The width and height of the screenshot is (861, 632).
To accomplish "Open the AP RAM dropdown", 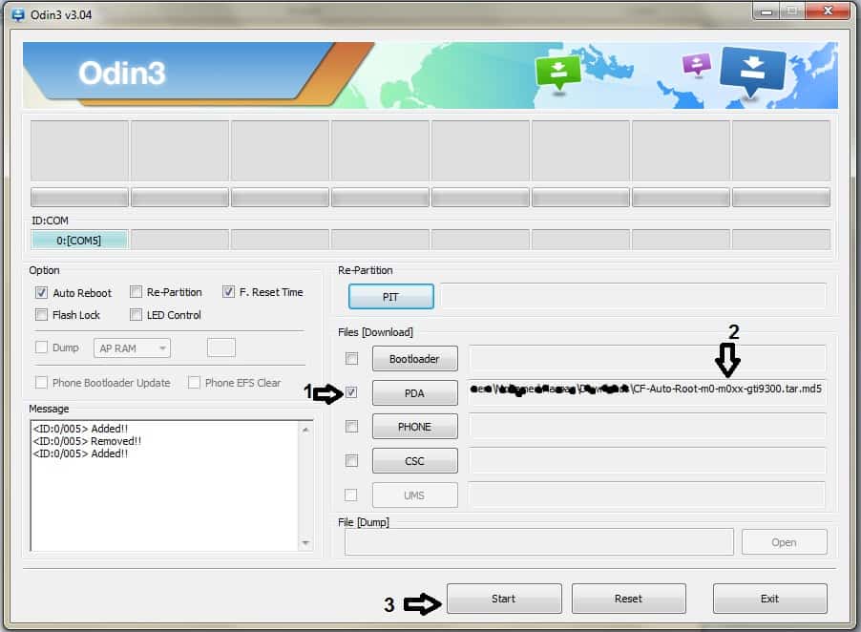I will point(132,348).
